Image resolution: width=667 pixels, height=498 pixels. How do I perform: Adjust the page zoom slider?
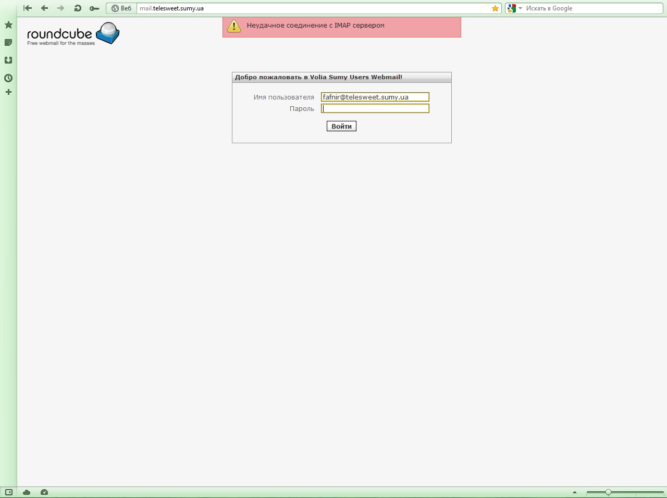tap(608, 492)
